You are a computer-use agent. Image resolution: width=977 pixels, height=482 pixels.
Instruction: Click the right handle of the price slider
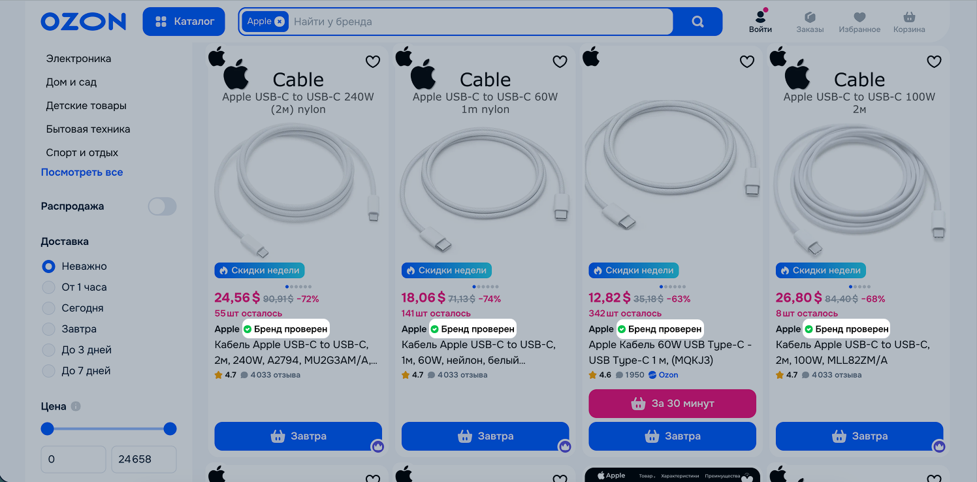pyautogui.click(x=170, y=429)
